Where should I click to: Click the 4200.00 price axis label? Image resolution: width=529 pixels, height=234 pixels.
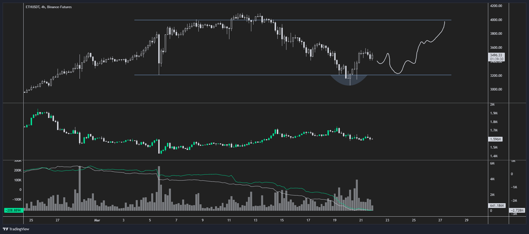pyautogui.click(x=496, y=6)
